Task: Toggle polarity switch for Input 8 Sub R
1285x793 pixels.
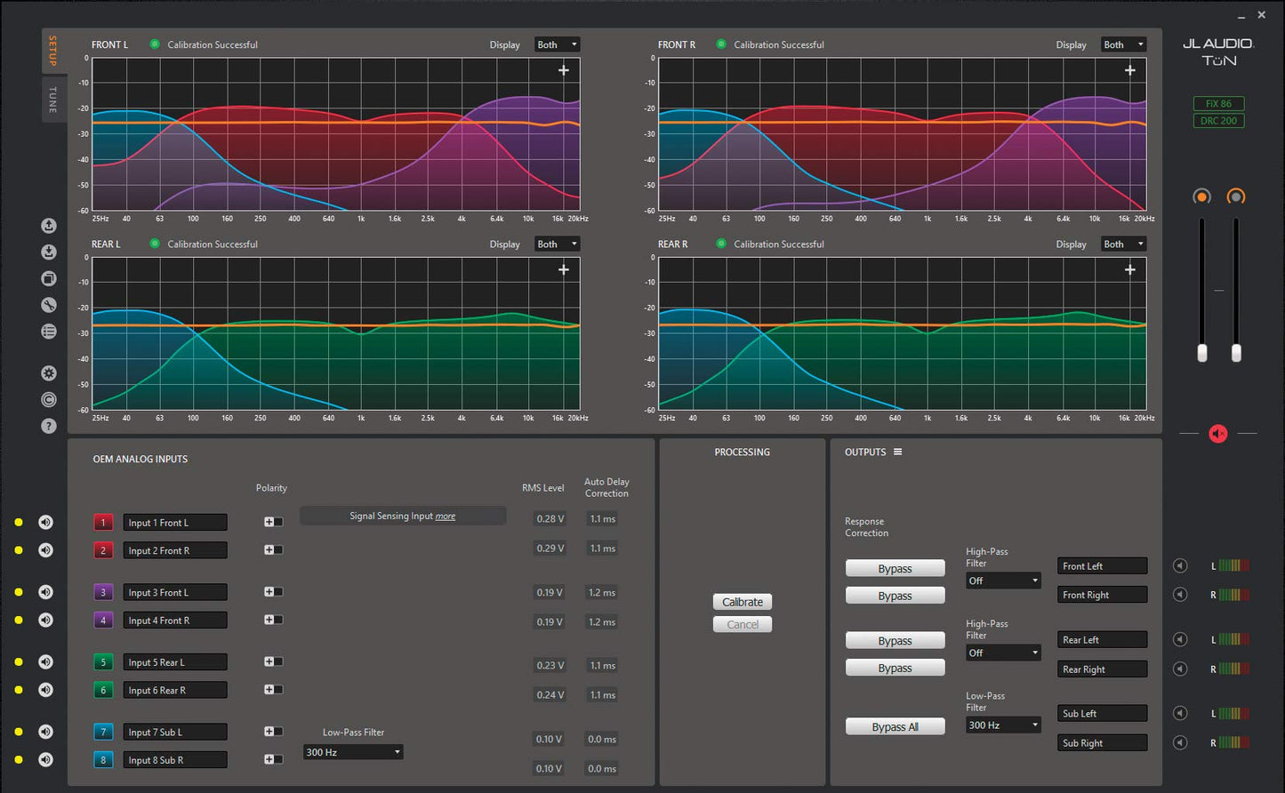Action: click(x=273, y=759)
